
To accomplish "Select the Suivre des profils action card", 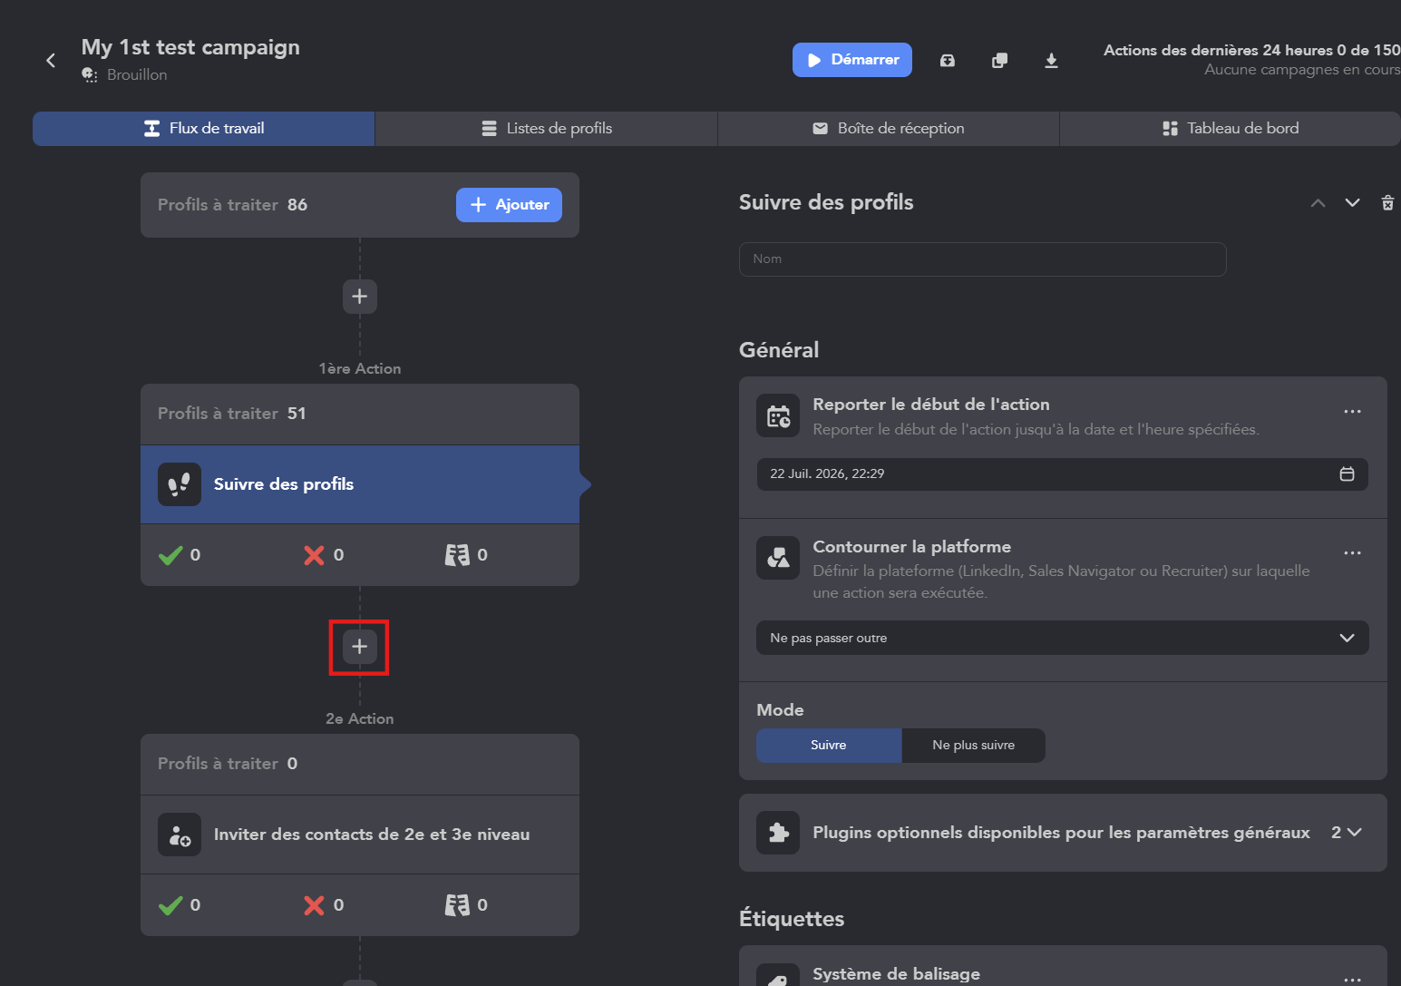I will 360,484.
